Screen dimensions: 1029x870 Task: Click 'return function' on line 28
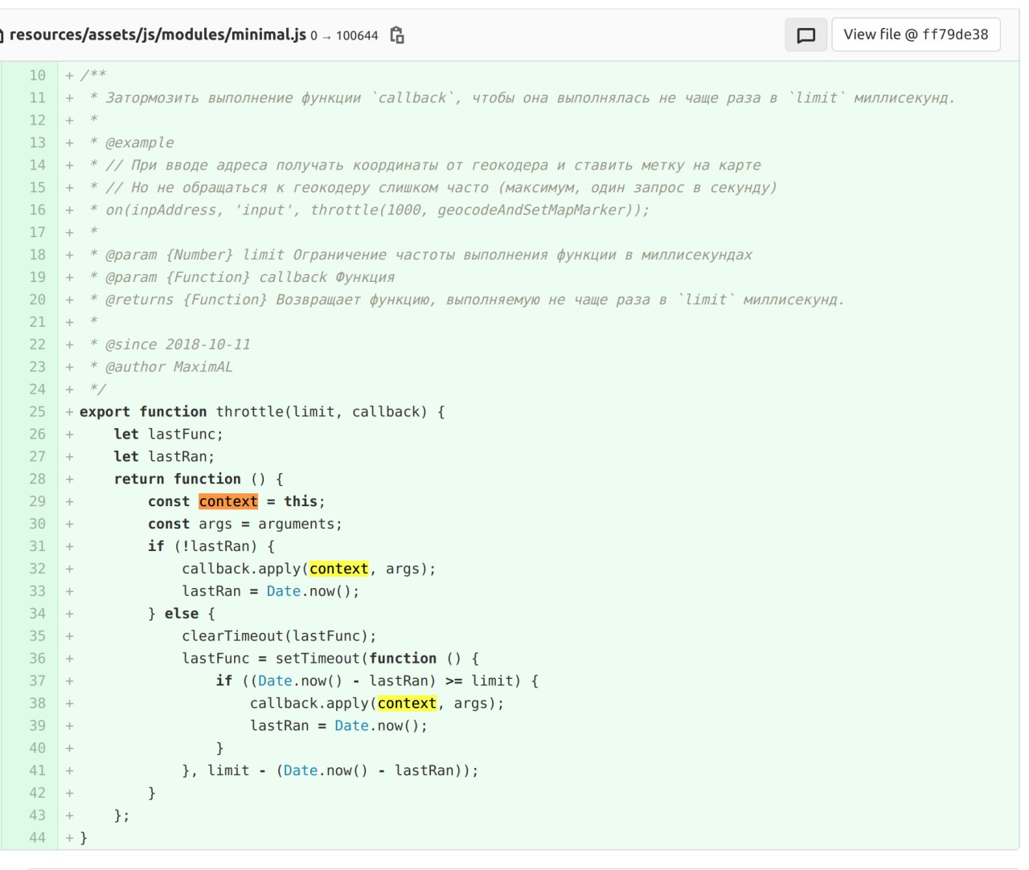177,480
